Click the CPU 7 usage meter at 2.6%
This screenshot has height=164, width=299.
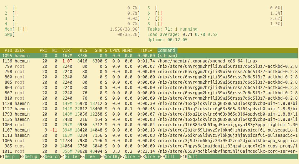215,19
